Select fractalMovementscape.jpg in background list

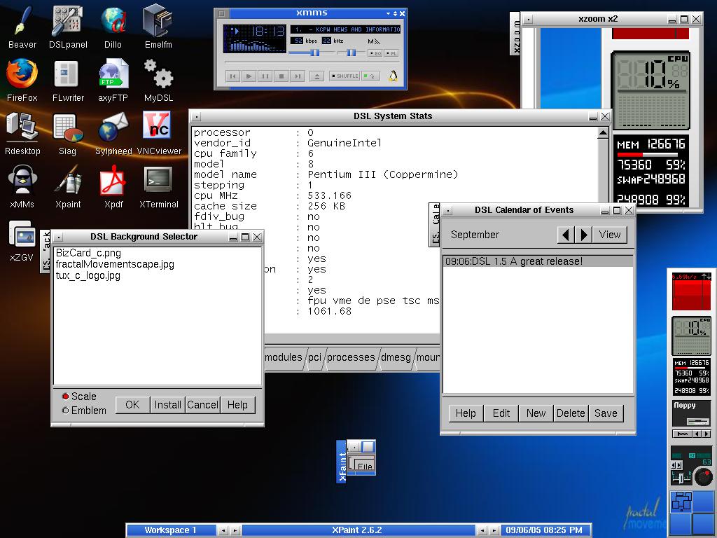[x=115, y=264]
